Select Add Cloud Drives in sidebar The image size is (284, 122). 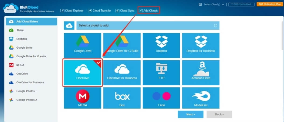pyautogui.click(x=31, y=21)
